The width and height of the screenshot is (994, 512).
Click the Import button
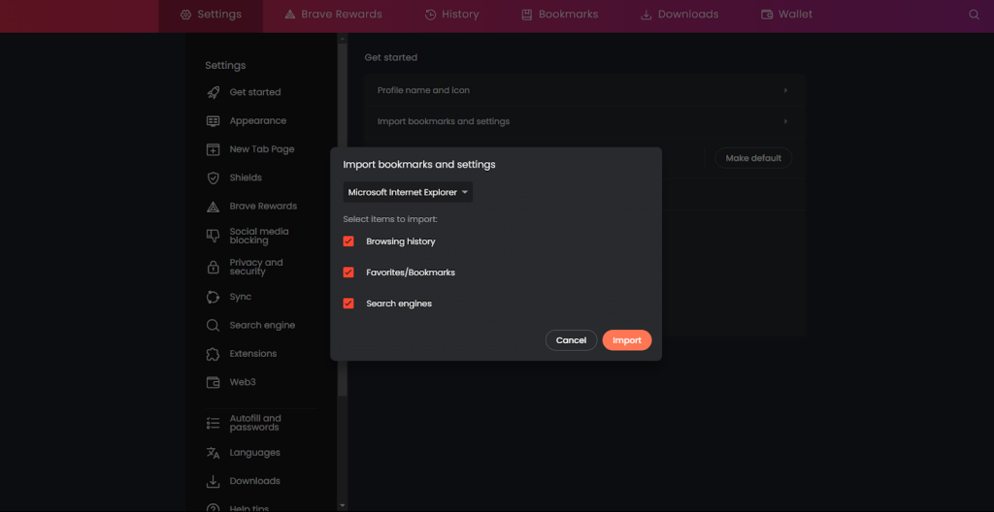(x=627, y=340)
